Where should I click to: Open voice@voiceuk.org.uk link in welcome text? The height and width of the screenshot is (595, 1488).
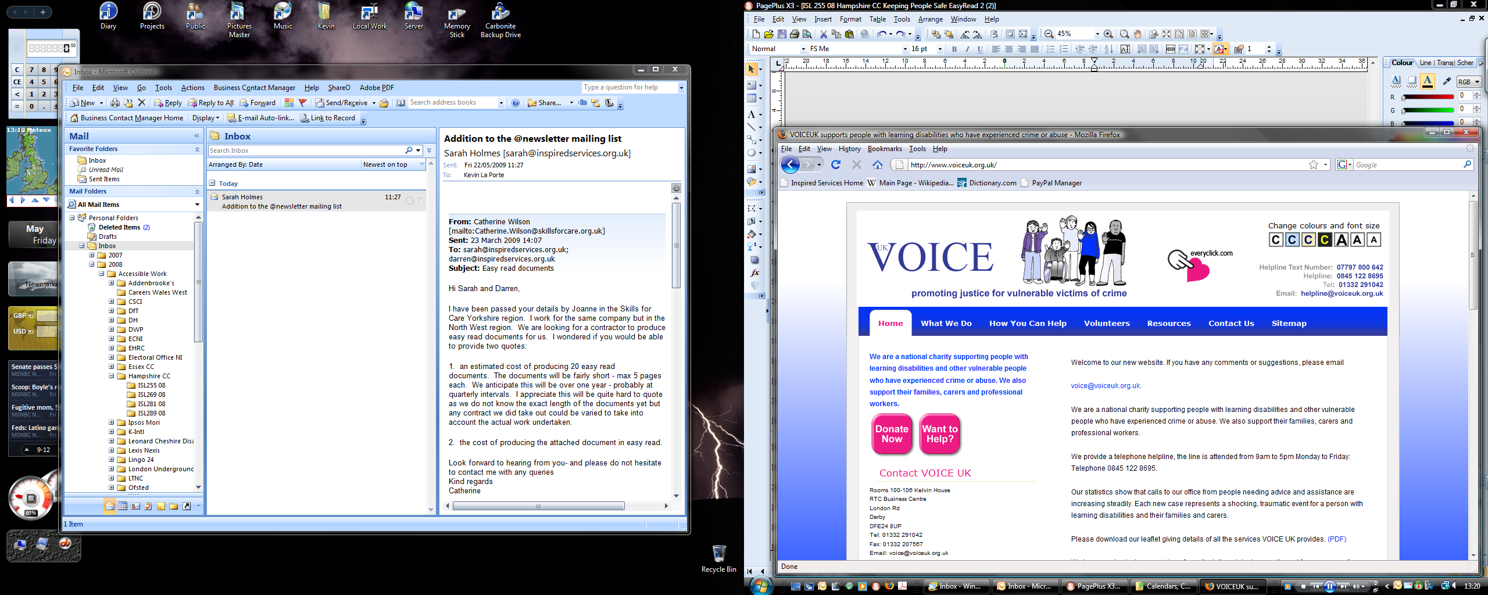(x=1106, y=385)
